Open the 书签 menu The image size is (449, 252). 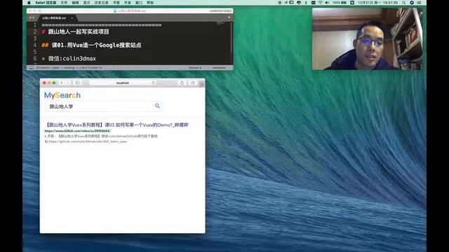point(116,3)
